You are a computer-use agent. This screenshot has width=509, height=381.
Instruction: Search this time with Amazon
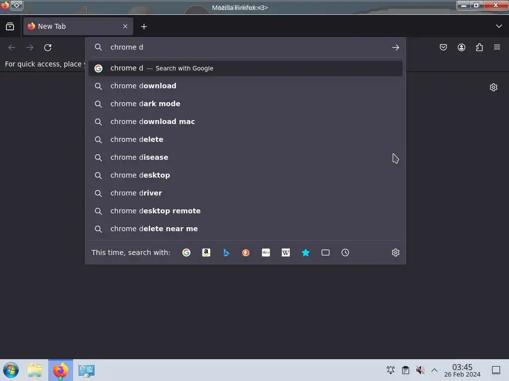coord(206,253)
